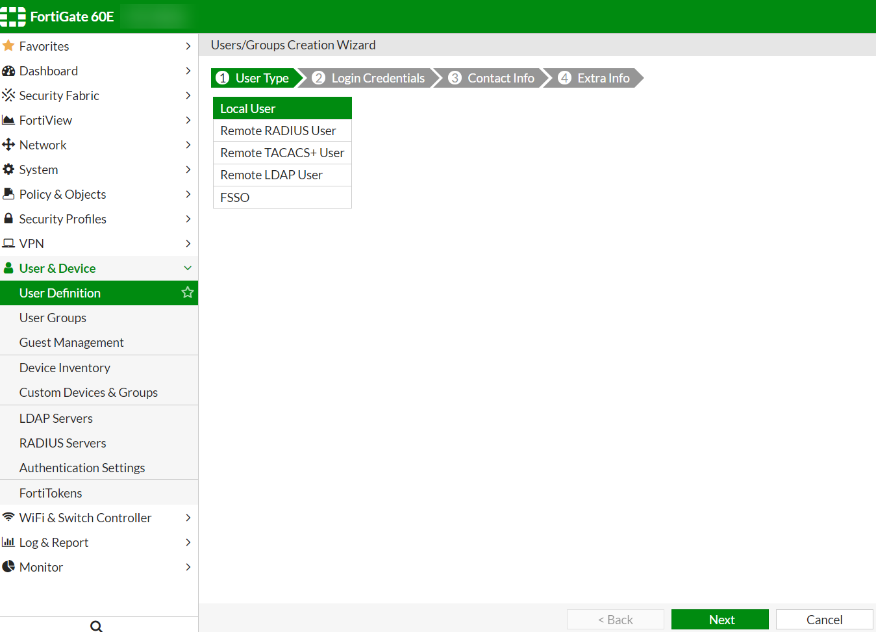Open Guest Management page
This screenshot has height=632, width=876.
pos(99,342)
